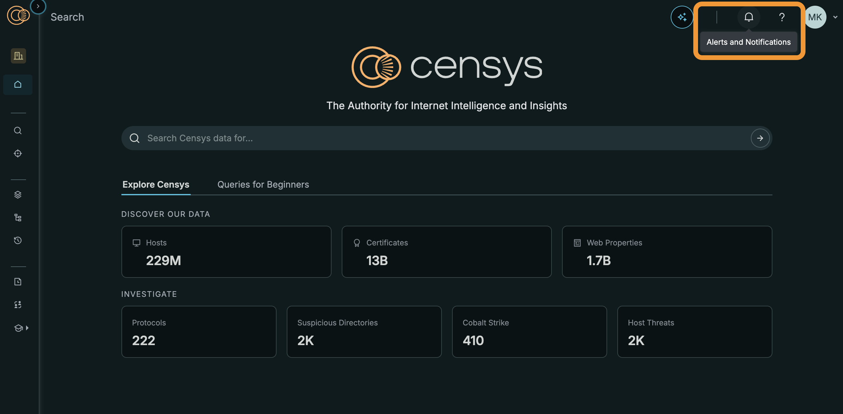Open the help question mark icon
This screenshot has height=414, width=843.
pos(781,17)
